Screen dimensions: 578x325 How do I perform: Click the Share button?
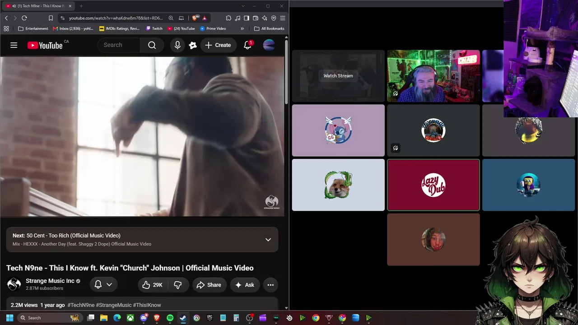[x=209, y=285]
